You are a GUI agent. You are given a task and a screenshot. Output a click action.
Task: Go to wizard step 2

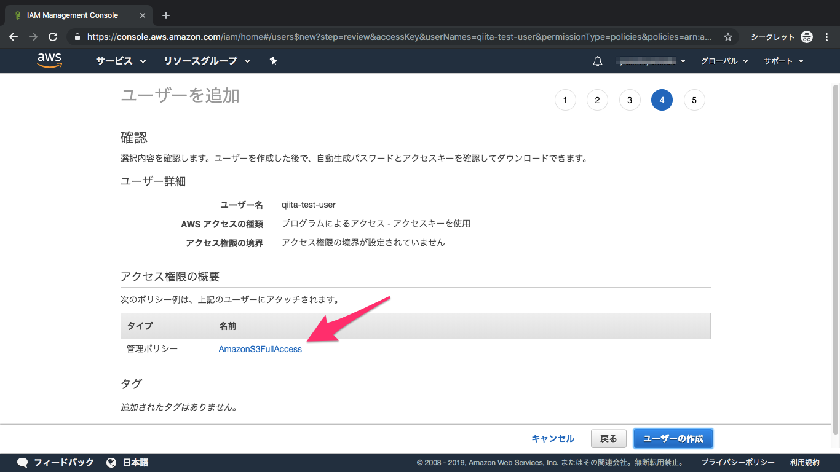597,100
